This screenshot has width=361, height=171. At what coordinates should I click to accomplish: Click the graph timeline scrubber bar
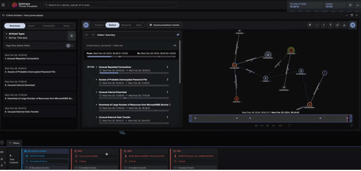[271, 118]
